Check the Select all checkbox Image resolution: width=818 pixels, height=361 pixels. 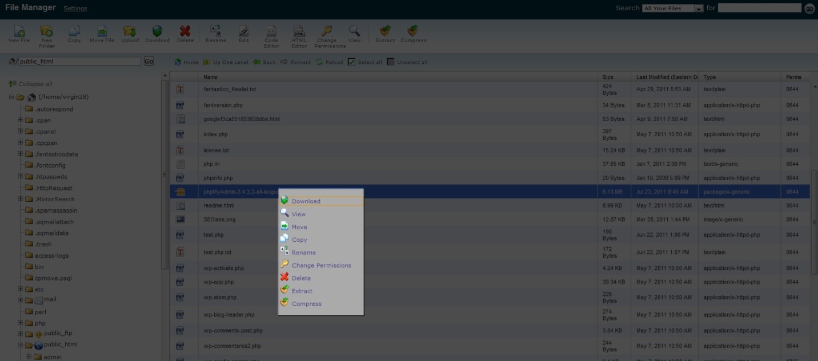(352, 62)
